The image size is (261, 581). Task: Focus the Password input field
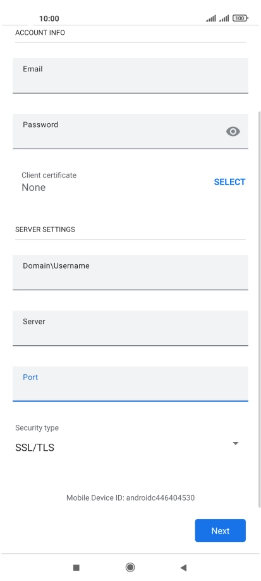[130, 131]
